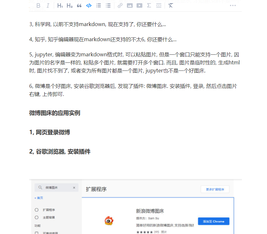Screen dimensions: 267x234
Task: Place cursor in paragraph 6 about 微博
Action: pyautogui.click(x=133, y=90)
